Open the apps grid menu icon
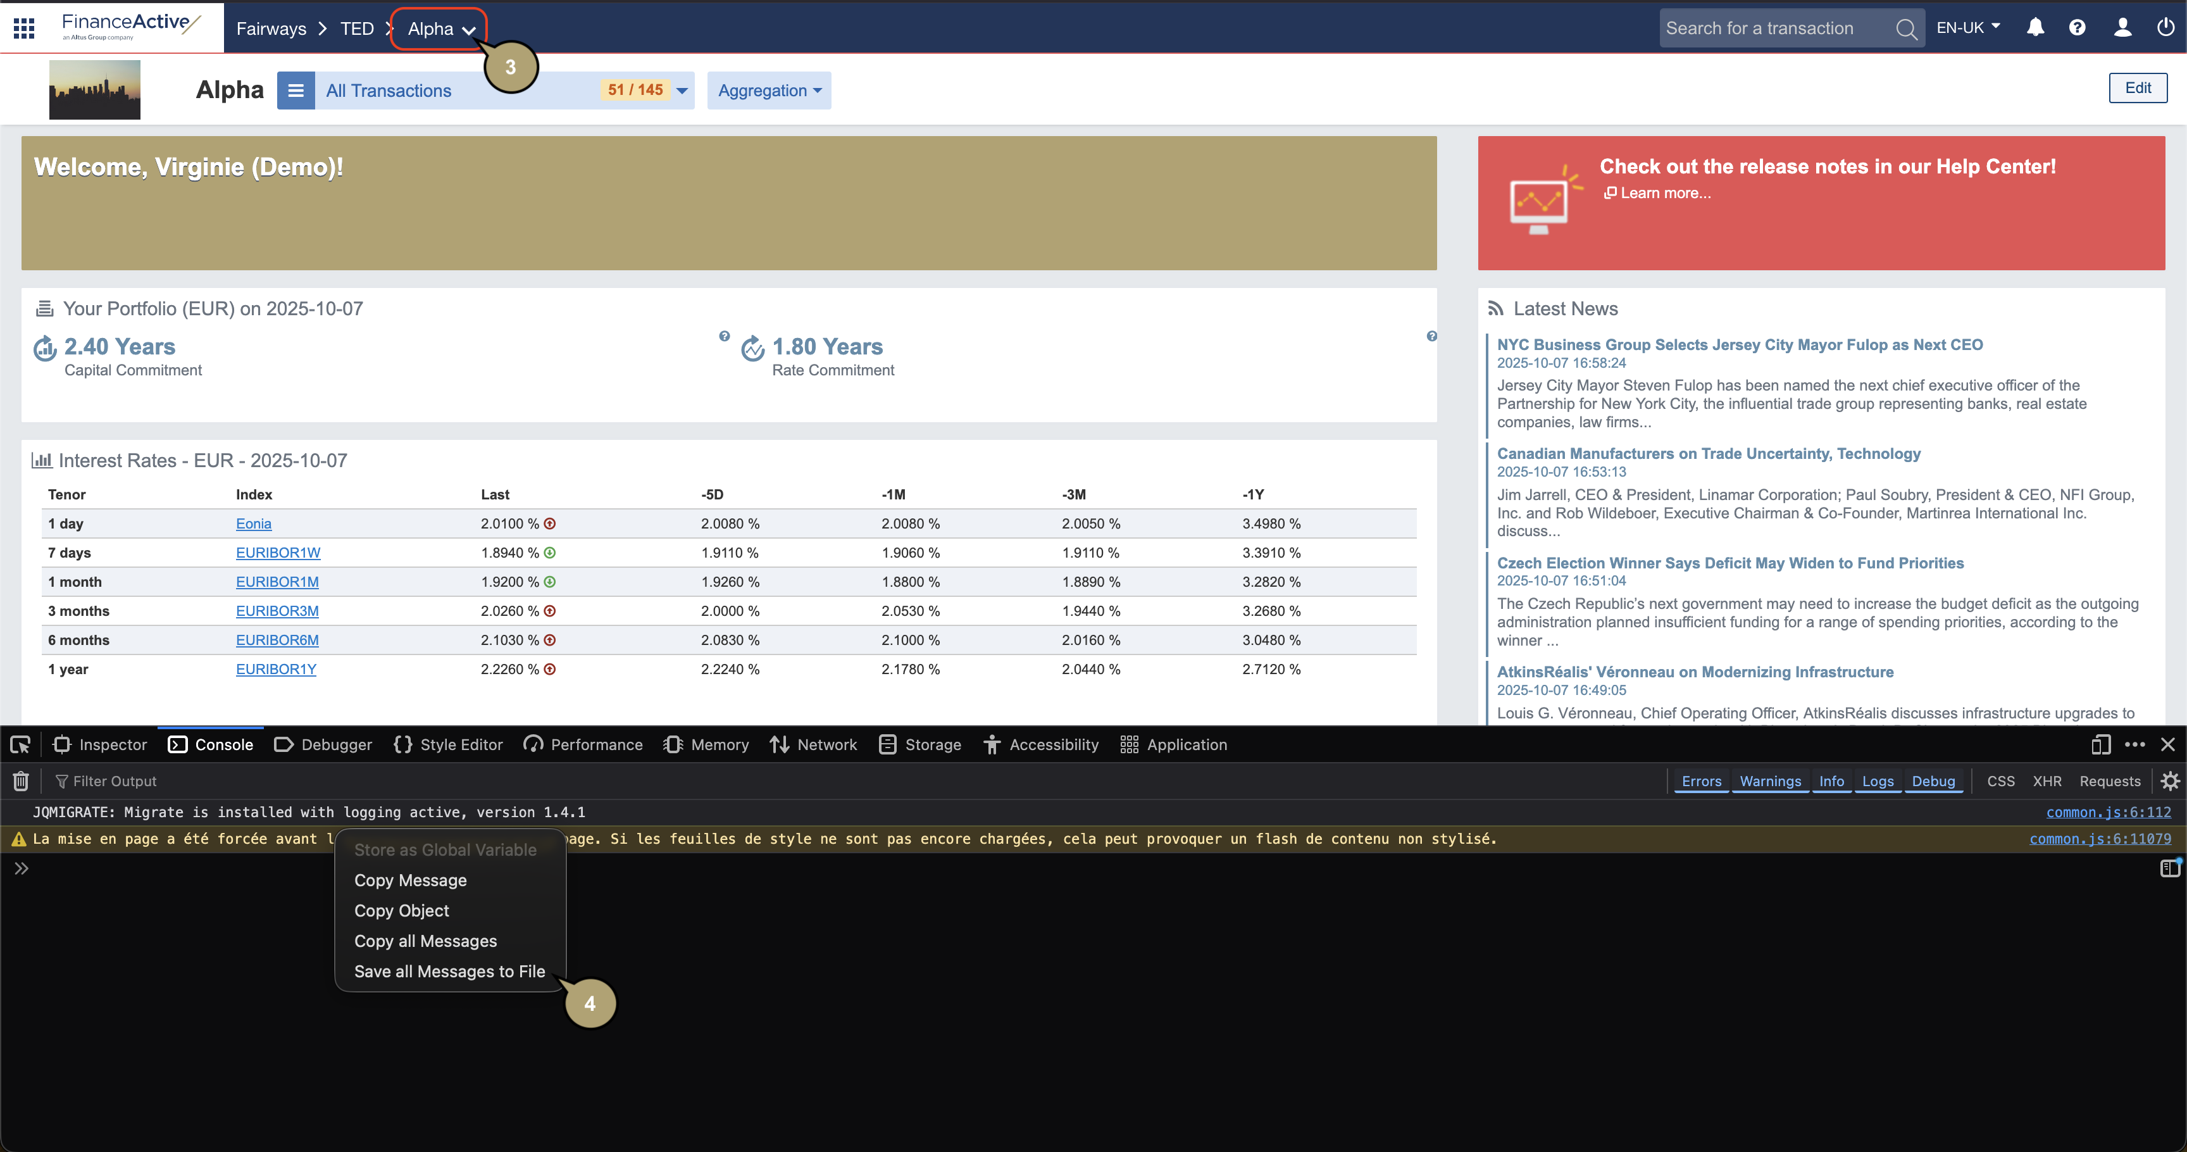Viewport: 2187px width, 1152px height. 24,28
